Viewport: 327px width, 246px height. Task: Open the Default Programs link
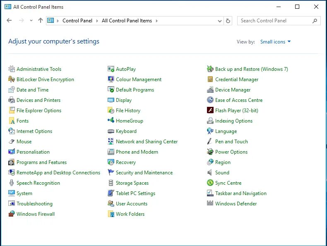[x=135, y=90]
